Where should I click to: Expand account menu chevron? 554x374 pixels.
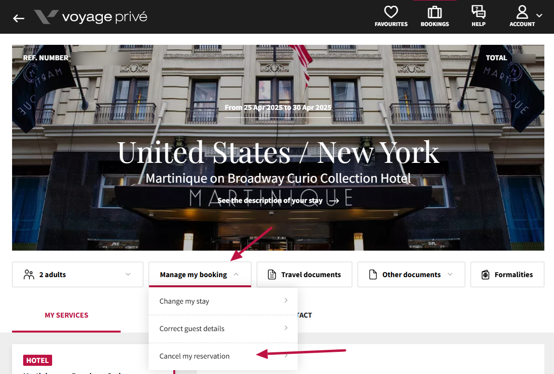pos(539,15)
